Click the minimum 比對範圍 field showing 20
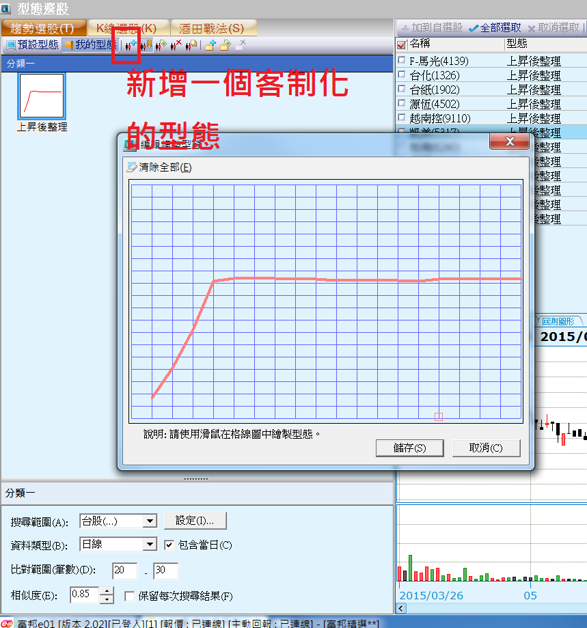Screen dimensions: 587x628 126,570
